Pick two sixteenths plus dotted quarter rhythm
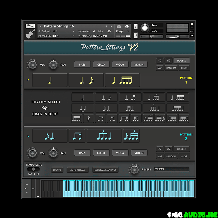 pyautogui.click(x=130, y=108)
